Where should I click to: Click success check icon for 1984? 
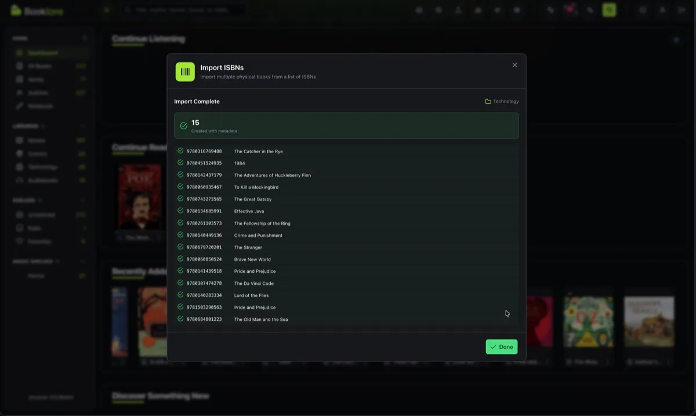(x=180, y=163)
